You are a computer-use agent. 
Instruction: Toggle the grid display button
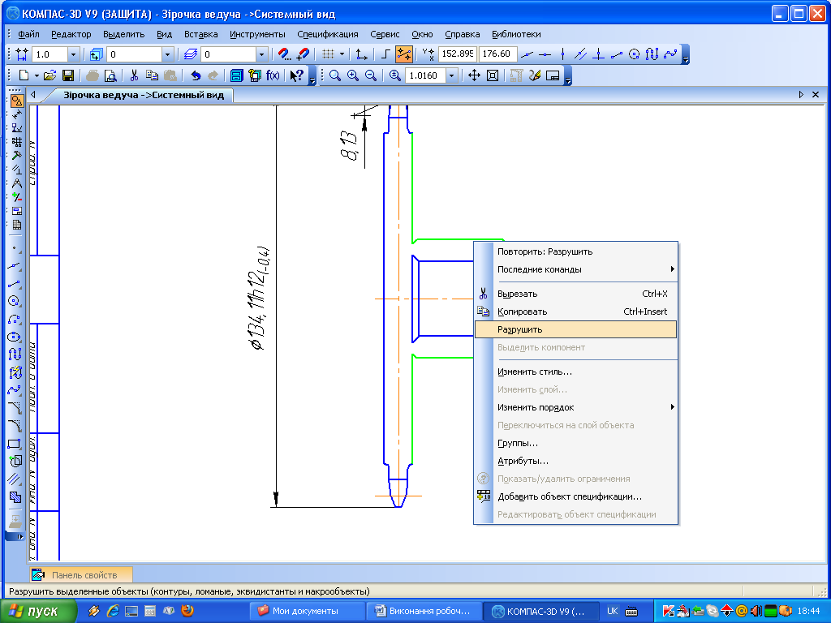point(328,54)
